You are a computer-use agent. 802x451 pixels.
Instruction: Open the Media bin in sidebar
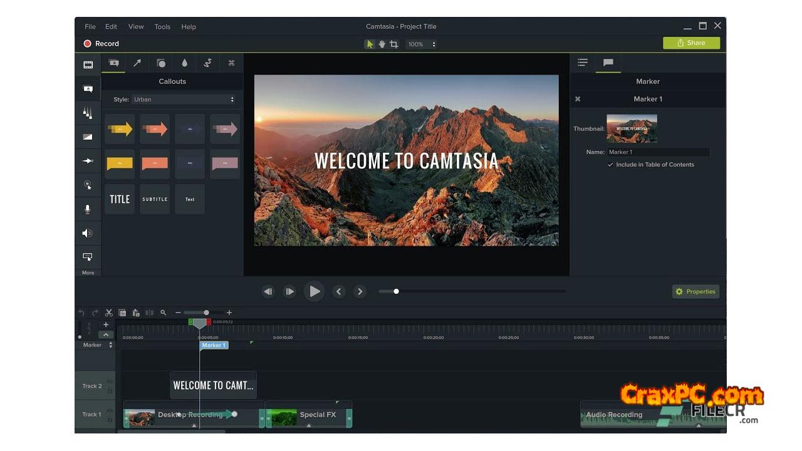click(x=88, y=65)
